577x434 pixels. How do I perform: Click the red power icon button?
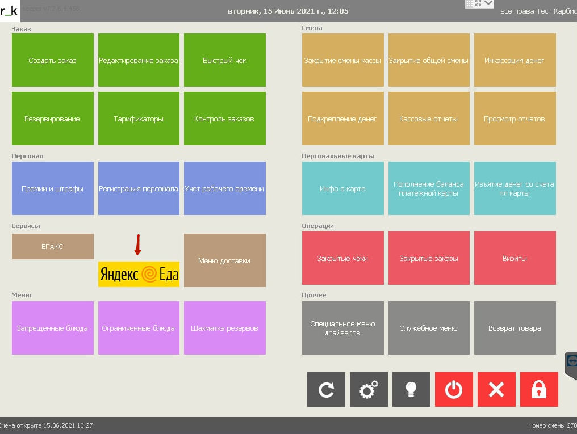point(454,390)
